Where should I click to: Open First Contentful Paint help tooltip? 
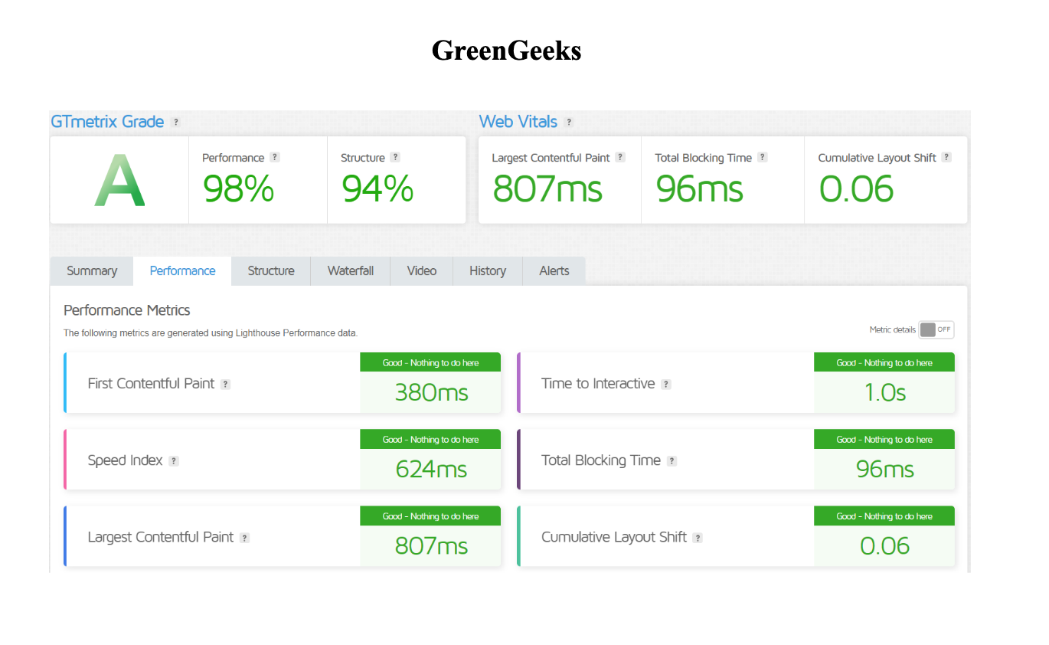(x=224, y=384)
